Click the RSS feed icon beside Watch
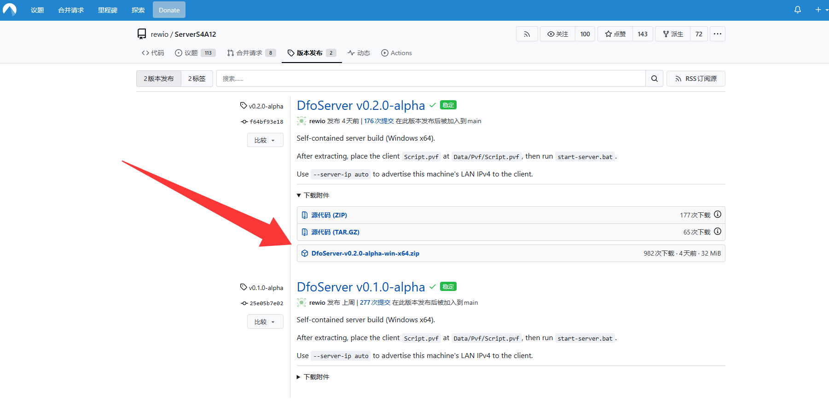Screen dimensions: 829x410 527,34
